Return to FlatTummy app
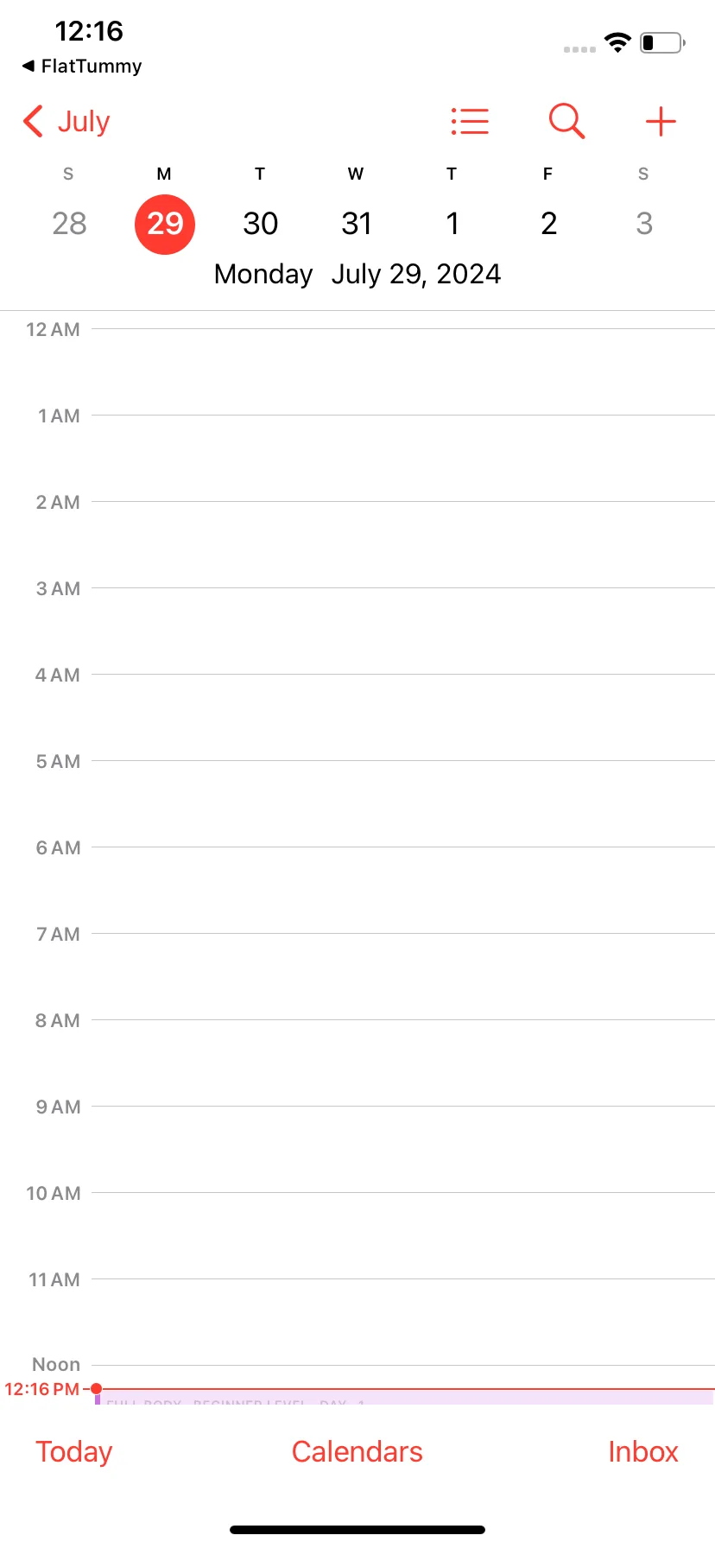 click(x=82, y=67)
